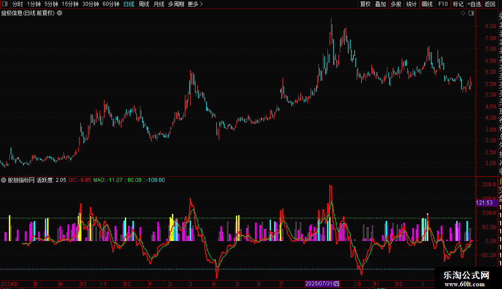
Task: Expand the 更多 periods menu
Action: (x=195, y=4)
